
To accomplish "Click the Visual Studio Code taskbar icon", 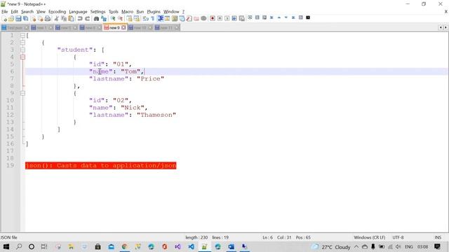I will coord(191,246).
